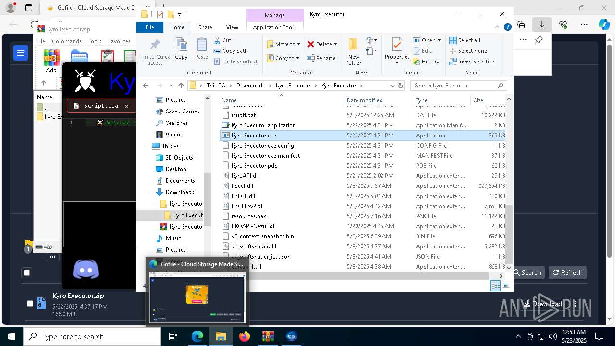Open Edge downloads icon

click(x=542, y=25)
